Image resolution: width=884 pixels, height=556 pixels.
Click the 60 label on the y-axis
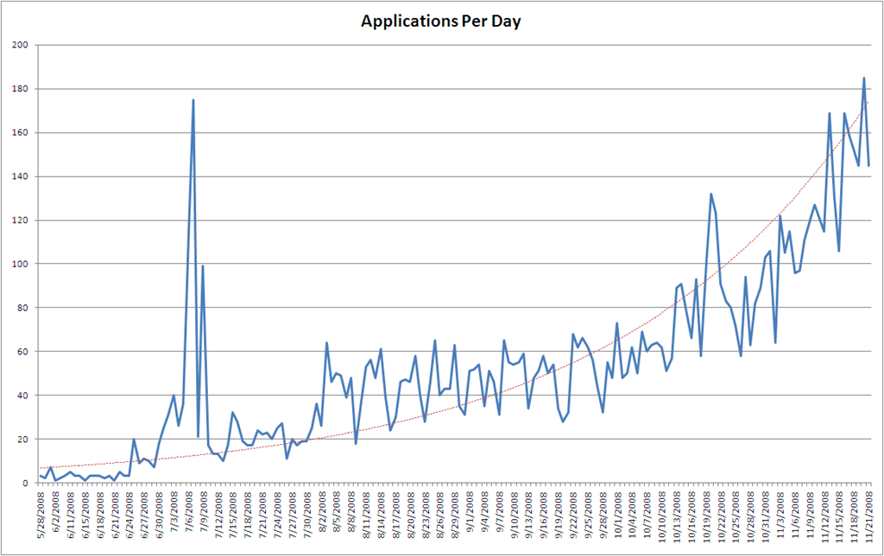[23, 352]
